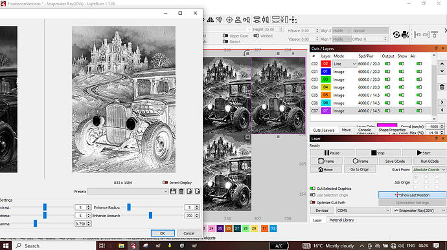
Task: Open the notification center icon
Action: pos(436,245)
